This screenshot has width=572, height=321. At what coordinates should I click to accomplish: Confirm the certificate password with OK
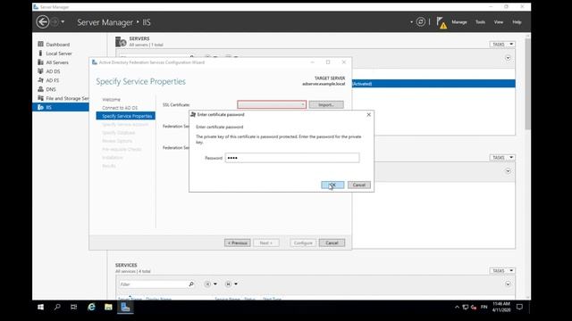[x=332, y=185]
